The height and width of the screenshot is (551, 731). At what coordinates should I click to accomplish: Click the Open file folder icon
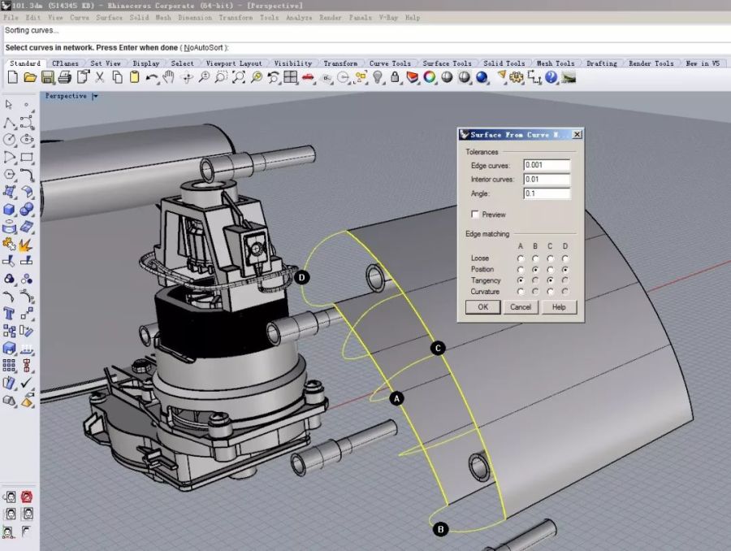pyautogui.click(x=30, y=78)
